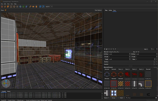Clear Content flags with X button
The height and width of the screenshot is (101, 158).
tap(156, 64)
